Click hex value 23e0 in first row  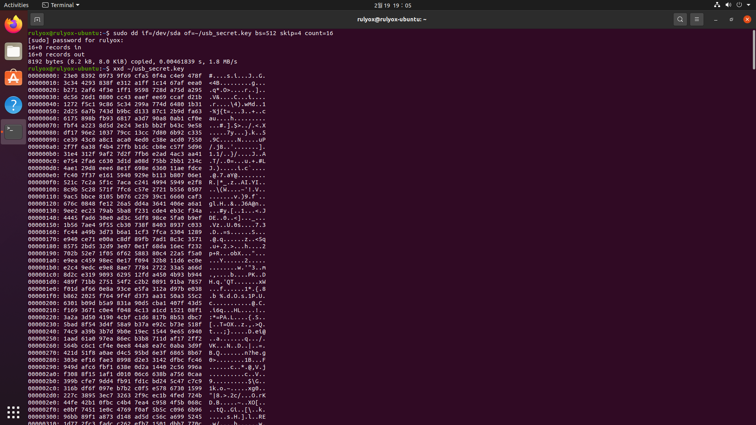(70, 76)
